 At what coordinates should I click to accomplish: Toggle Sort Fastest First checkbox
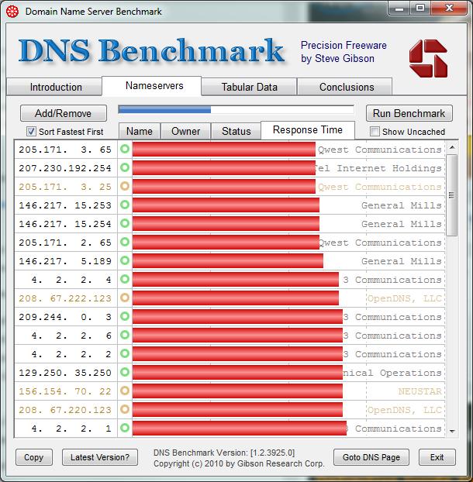[x=31, y=132]
